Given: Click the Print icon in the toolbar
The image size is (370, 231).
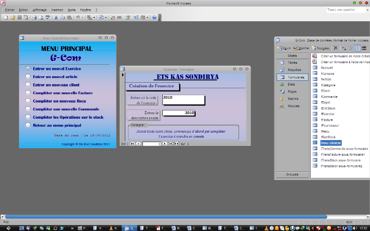Looking at the screenshot, I should point(34,18).
